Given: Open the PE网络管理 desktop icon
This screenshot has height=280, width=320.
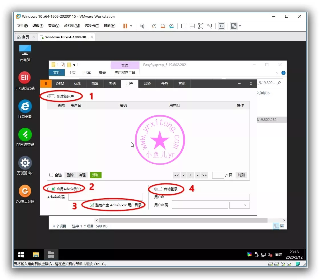Looking at the screenshot, I should click(25, 134).
